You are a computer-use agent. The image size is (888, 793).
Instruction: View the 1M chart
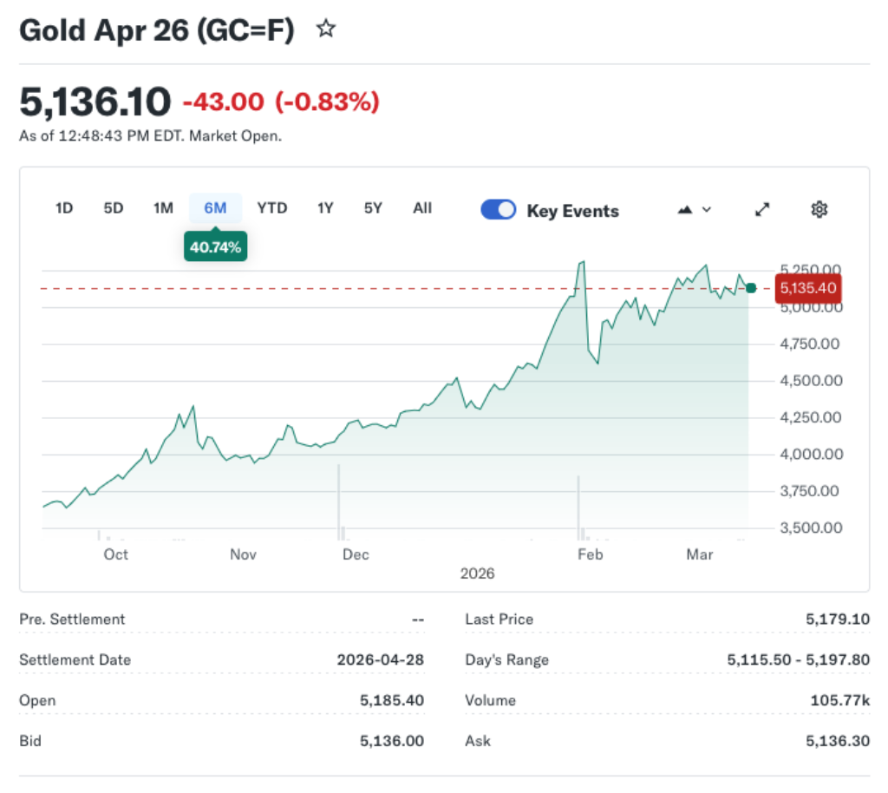[163, 208]
